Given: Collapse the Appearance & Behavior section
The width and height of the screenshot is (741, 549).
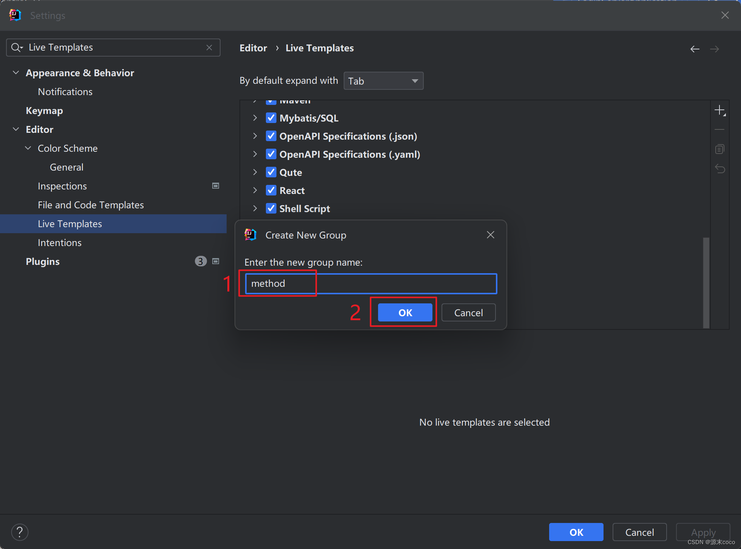Looking at the screenshot, I should [16, 73].
